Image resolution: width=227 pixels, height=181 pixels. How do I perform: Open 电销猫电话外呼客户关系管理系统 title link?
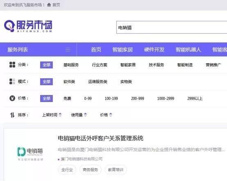(x=100, y=138)
